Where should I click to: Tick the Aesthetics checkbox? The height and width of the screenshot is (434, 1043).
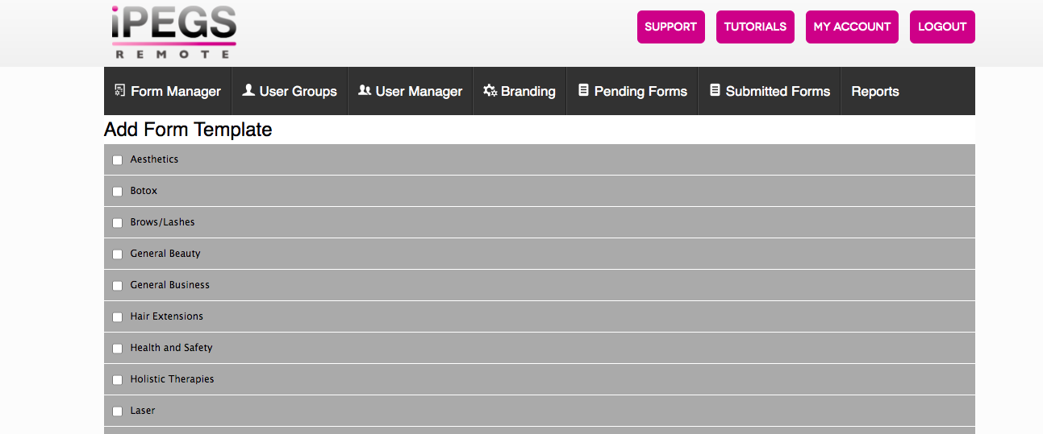(118, 160)
